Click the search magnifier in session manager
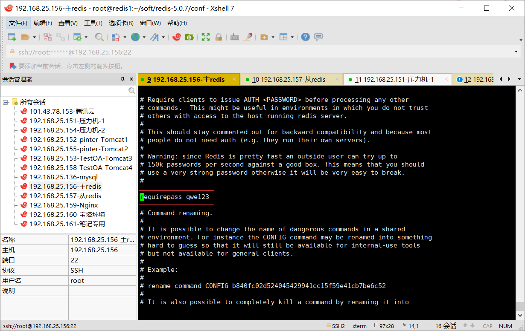The width and height of the screenshot is (525, 331). [132, 91]
